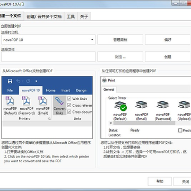Viewport: 191px width, 191px height.
Task: Click the novaPDF (Email) PDF icon
Action: [42, 101]
